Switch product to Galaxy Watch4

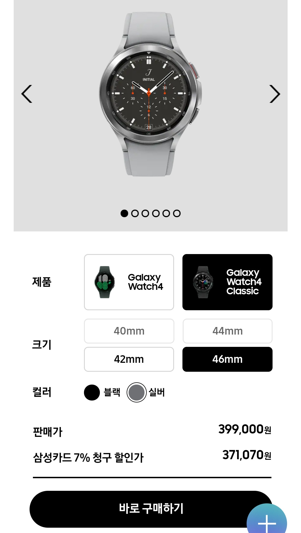pyautogui.click(x=129, y=282)
